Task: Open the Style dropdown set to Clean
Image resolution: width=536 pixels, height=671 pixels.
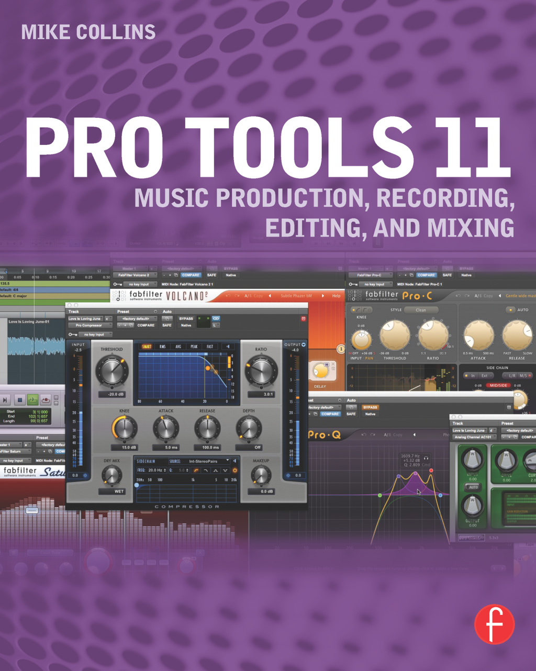Action: [420, 310]
